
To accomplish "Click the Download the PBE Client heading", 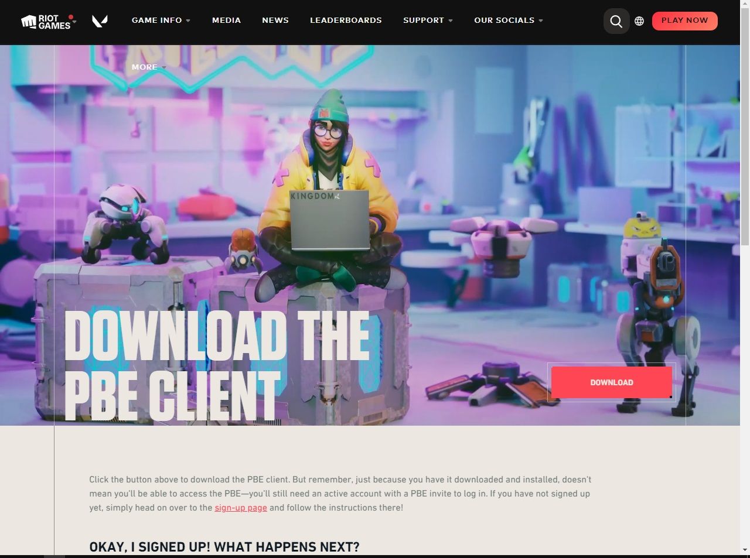I will [217, 366].
